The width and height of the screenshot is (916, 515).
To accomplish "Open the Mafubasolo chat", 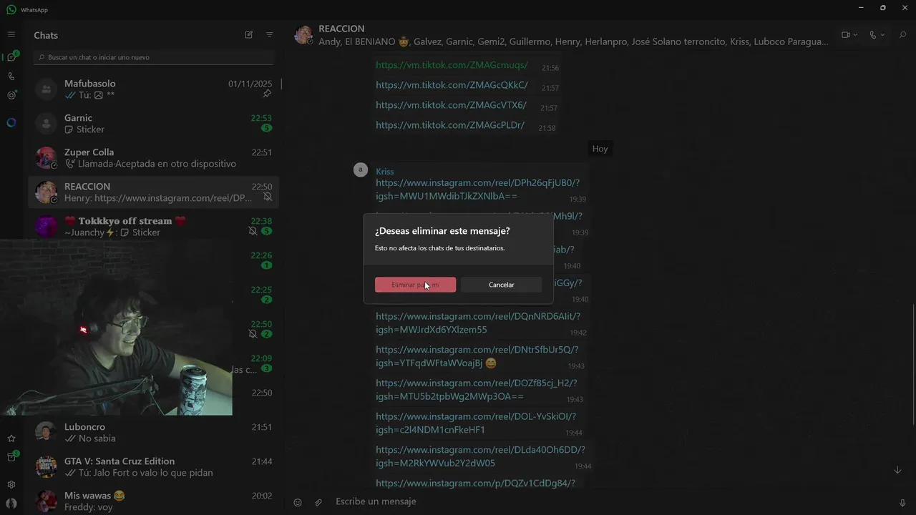I will pyautogui.click(x=153, y=89).
